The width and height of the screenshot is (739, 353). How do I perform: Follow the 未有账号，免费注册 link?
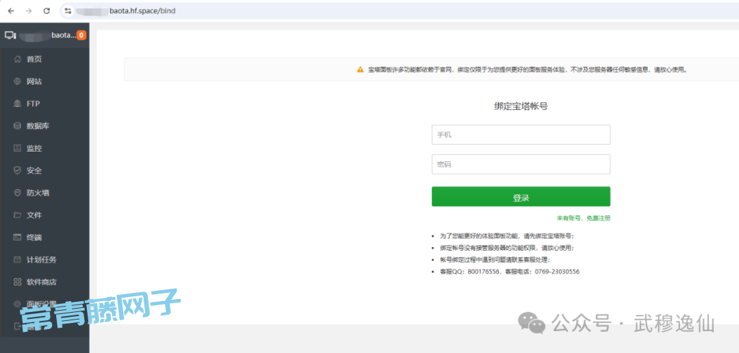[x=583, y=218]
